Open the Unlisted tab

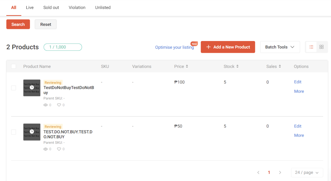pos(103,7)
